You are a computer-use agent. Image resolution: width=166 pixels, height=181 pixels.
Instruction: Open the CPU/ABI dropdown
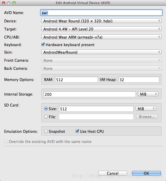[101, 37]
